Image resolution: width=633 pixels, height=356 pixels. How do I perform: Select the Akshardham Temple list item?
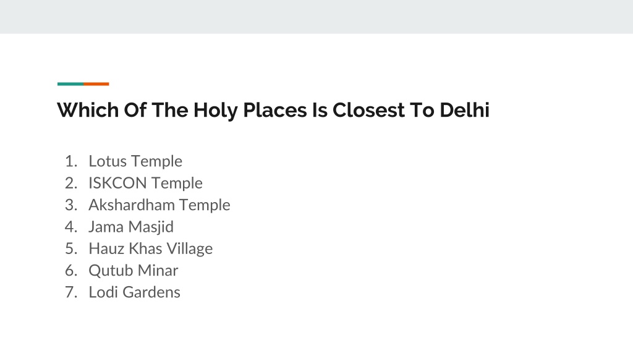coord(159,205)
